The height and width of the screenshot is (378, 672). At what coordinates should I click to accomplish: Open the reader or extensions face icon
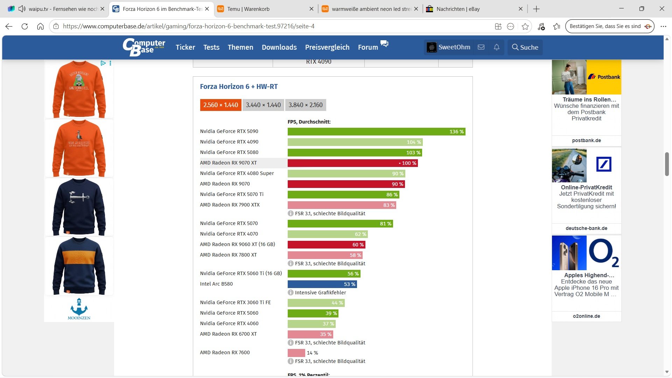click(511, 26)
